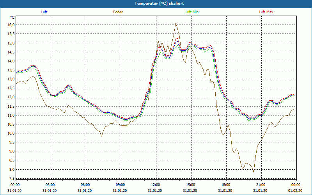Click the 16,0 y-axis value
312x195 pixels.
pos(11,25)
